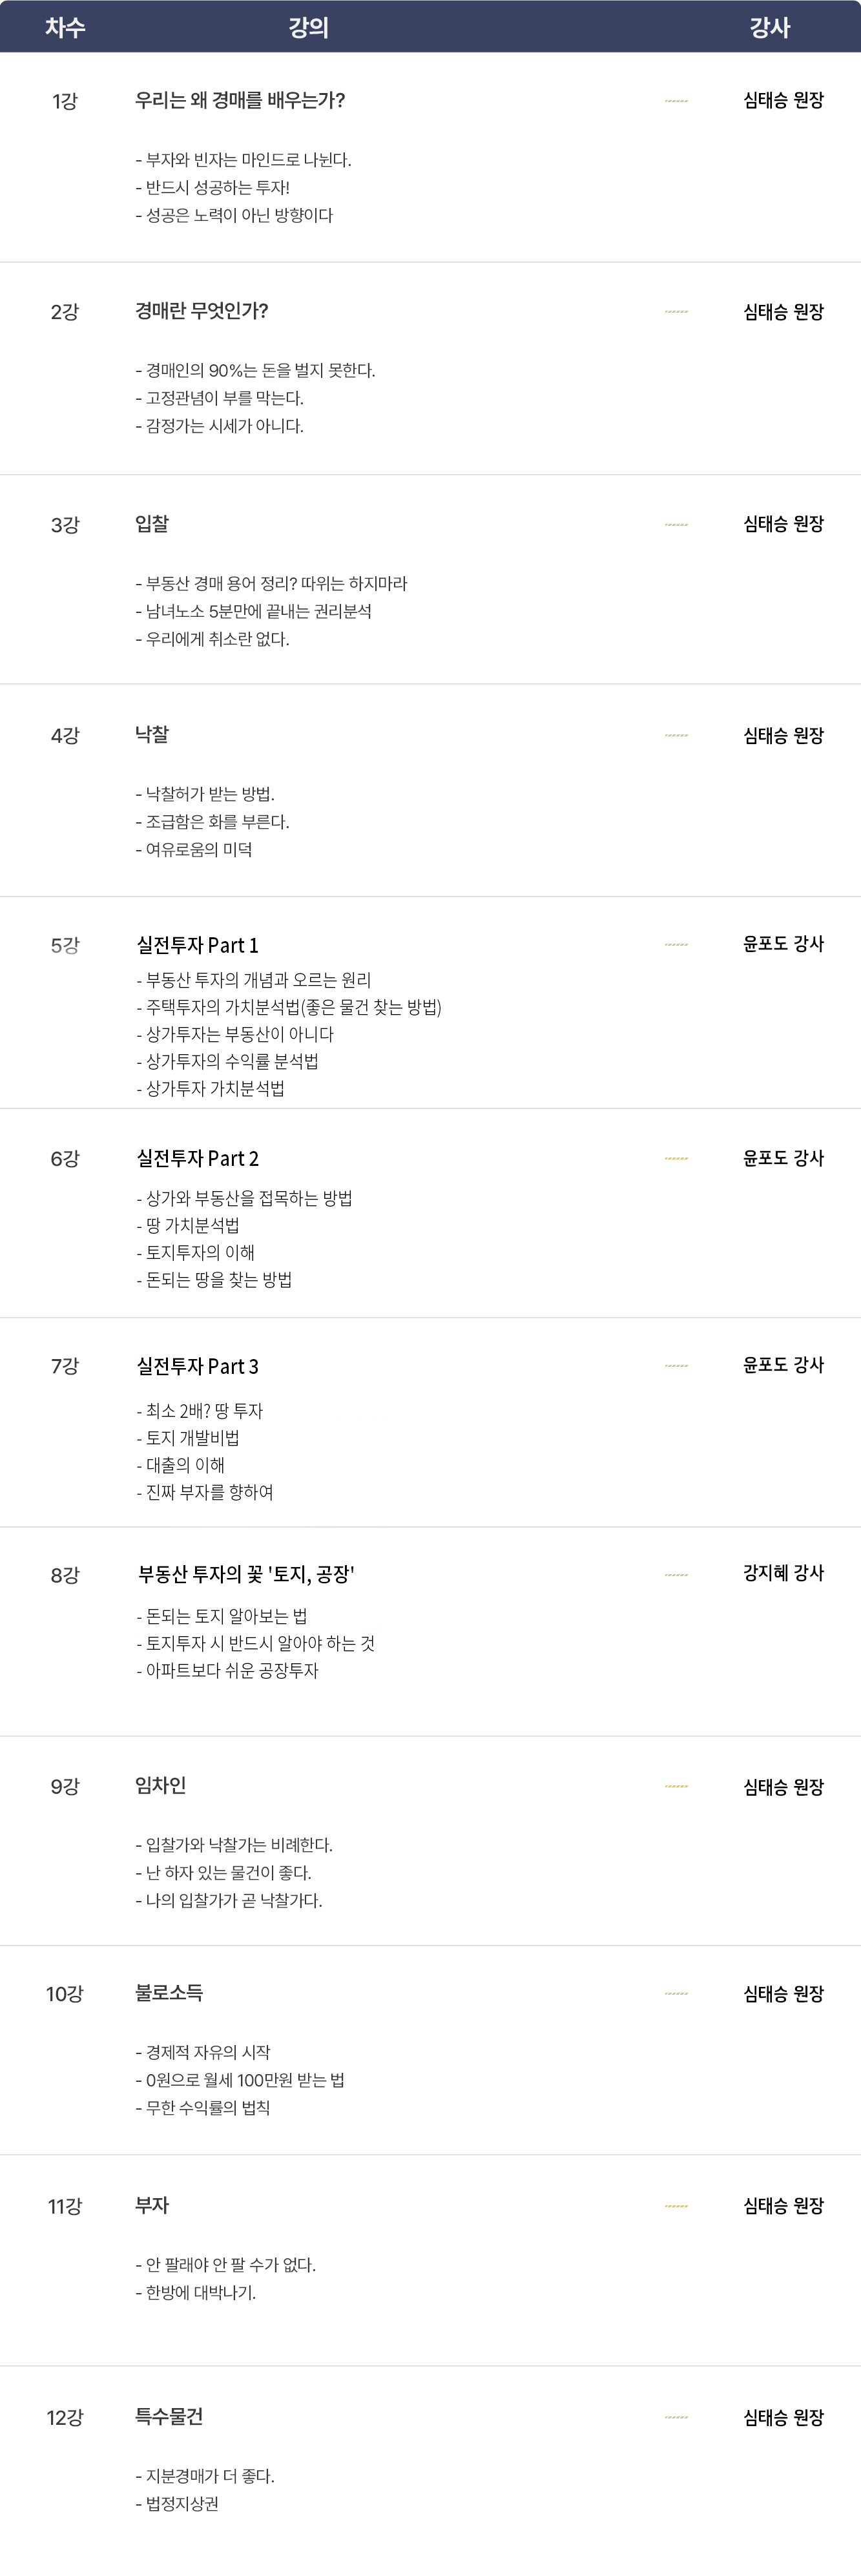
Task: Open the '부동산 투자의 꽃 토지, 공장' lecture
Action: click(x=246, y=1574)
